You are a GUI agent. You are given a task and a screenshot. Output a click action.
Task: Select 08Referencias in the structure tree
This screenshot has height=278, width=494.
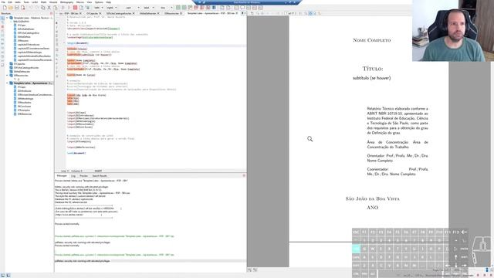(x=24, y=114)
